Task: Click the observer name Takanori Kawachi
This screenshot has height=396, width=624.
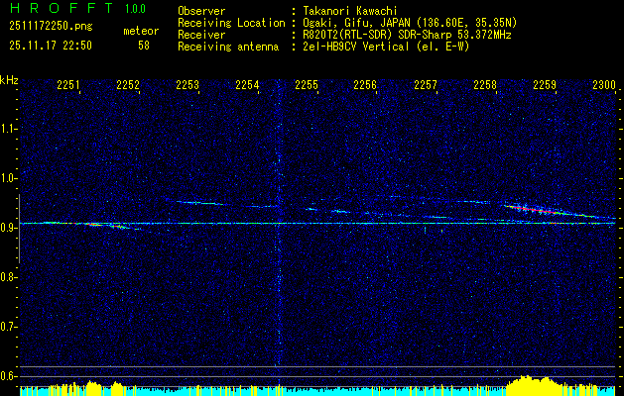Action: coord(350,11)
